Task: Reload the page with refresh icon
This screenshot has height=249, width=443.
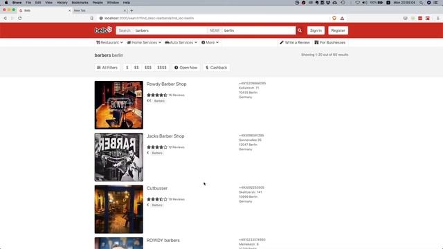Action: [20, 18]
